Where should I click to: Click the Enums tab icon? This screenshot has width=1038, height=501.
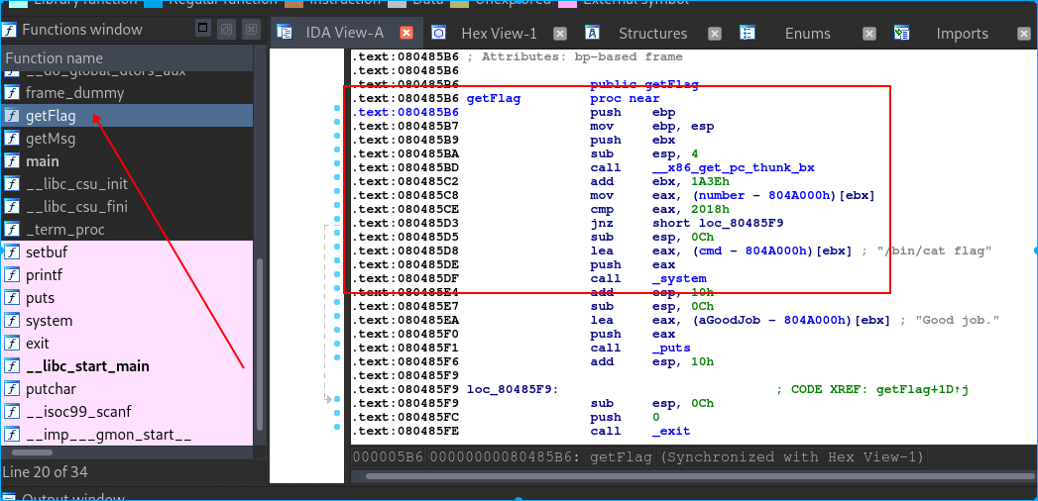coord(748,33)
